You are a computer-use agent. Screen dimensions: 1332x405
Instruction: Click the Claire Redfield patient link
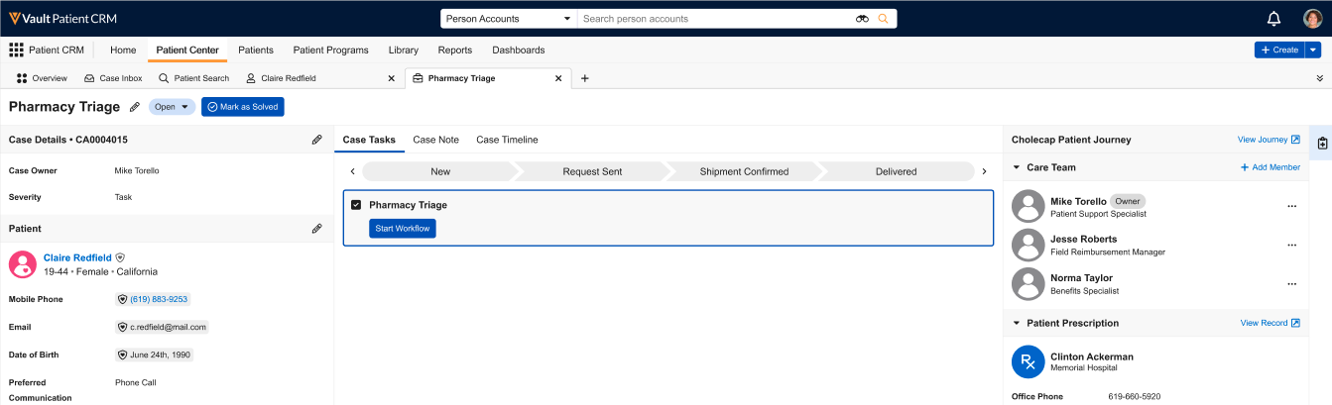click(x=77, y=257)
